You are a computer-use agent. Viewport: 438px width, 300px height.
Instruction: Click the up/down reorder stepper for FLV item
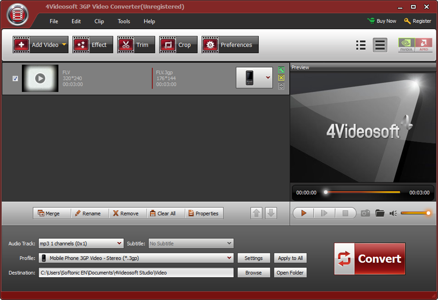(281, 86)
